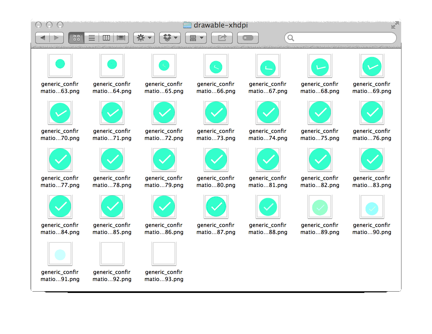Select checkmark icon of file 71.png
This screenshot has height=334, width=432.
click(112, 113)
